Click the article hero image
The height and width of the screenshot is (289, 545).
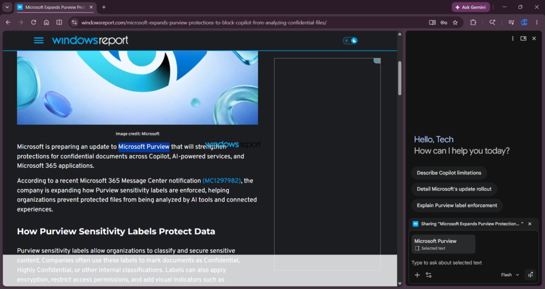pos(137,88)
